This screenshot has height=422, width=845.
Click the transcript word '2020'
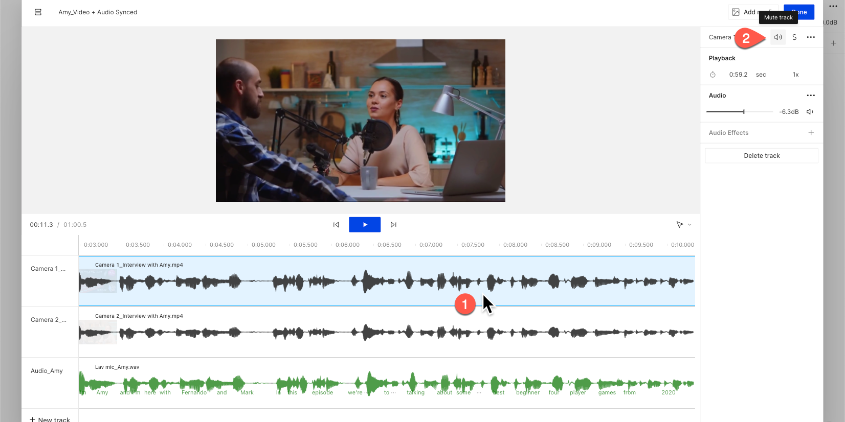click(668, 392)
